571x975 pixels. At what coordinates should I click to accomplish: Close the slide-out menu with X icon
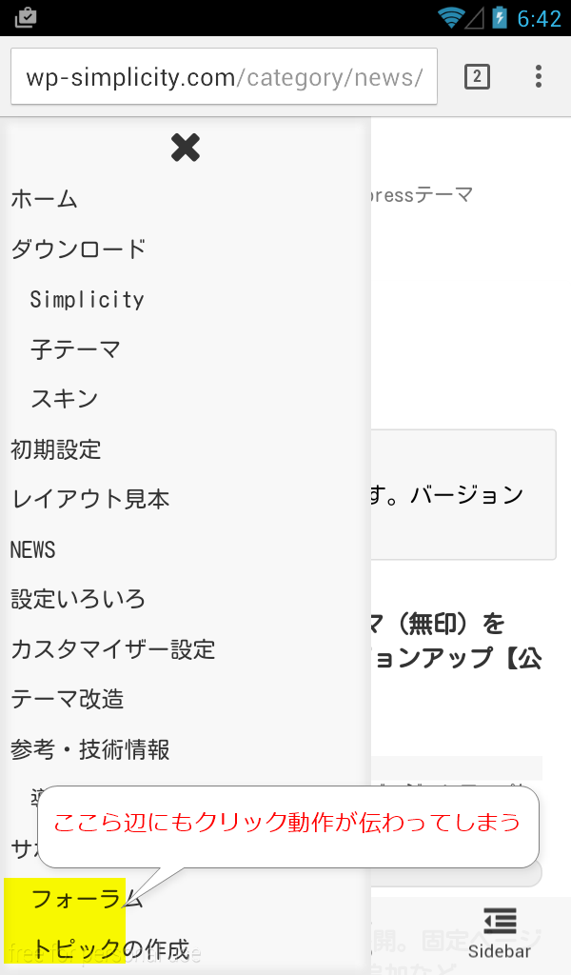point(186,147)
